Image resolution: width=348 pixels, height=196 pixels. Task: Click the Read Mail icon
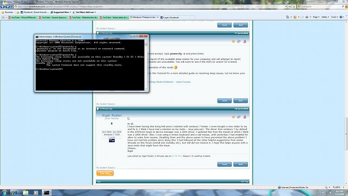click(302, 17)
